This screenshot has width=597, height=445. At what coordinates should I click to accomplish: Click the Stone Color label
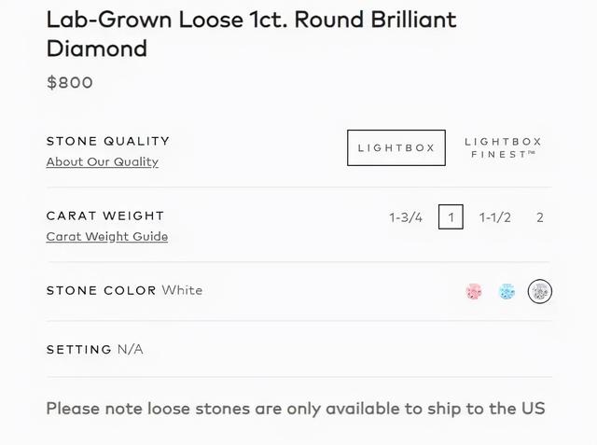(102, 290)
